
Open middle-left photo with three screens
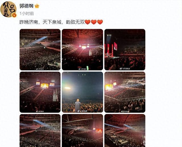click(x=40, y=92)
